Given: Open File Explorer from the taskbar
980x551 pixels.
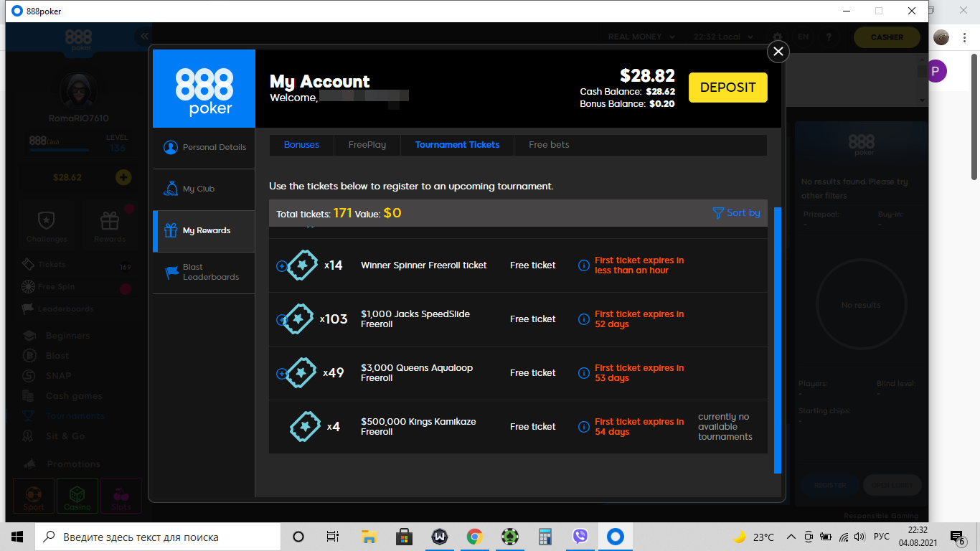Looking at the screenshot, I should [x=369, y=537].
